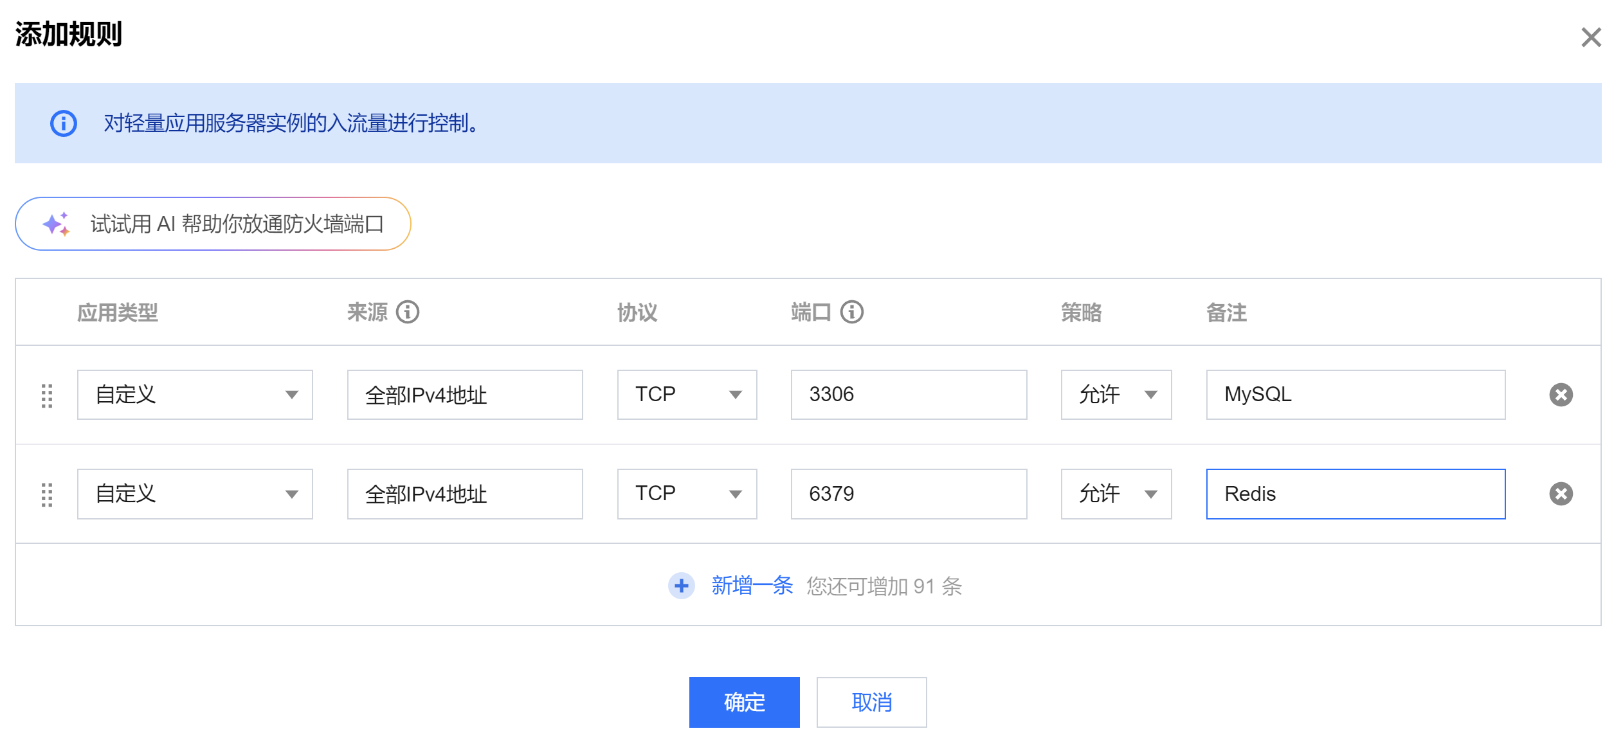
Task: Focus the port field containing 3306
Action: pyautogui.click(x=908, y=395)
